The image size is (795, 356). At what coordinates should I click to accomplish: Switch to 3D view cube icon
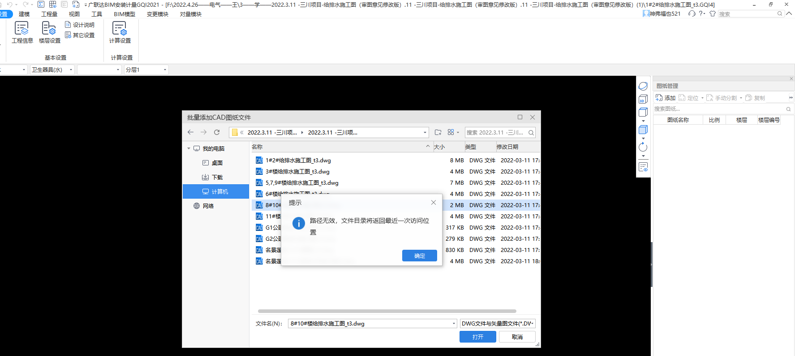(x=643, y=99)
